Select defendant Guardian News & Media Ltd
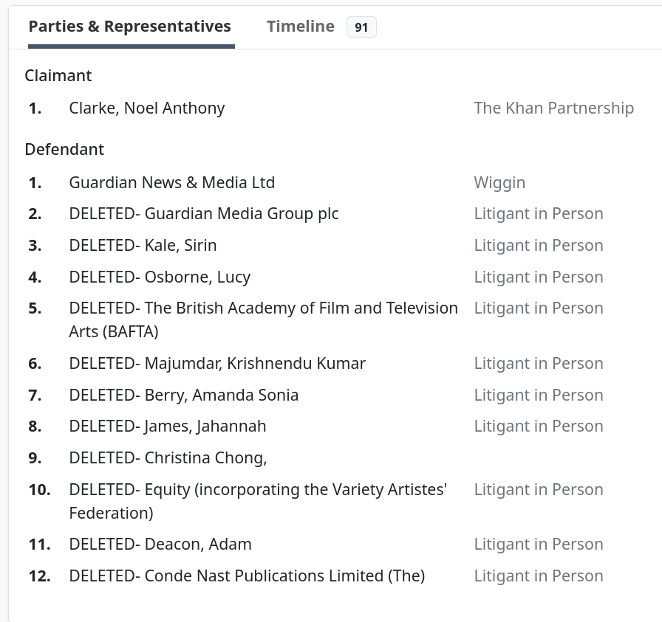Viewport: 662px width, 622px height. coord(171,182)
